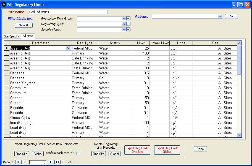Open the Regulatory Type Group dropdown

(124, 18)
